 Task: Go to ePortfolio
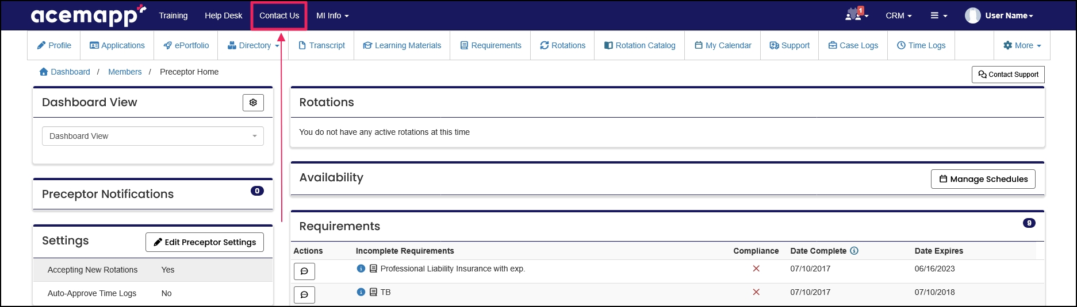pos(186,45)
